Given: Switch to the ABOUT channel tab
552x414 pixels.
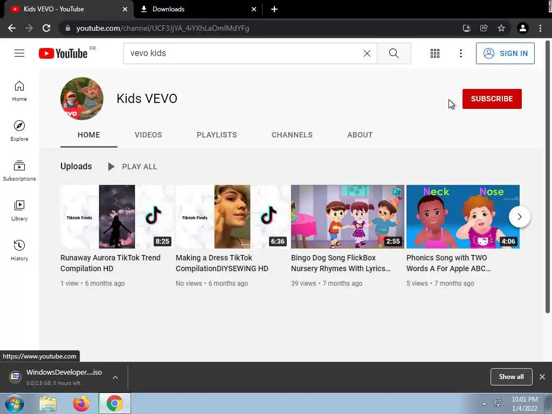Looking at the screenshot, I should click(x=360, y=135).
